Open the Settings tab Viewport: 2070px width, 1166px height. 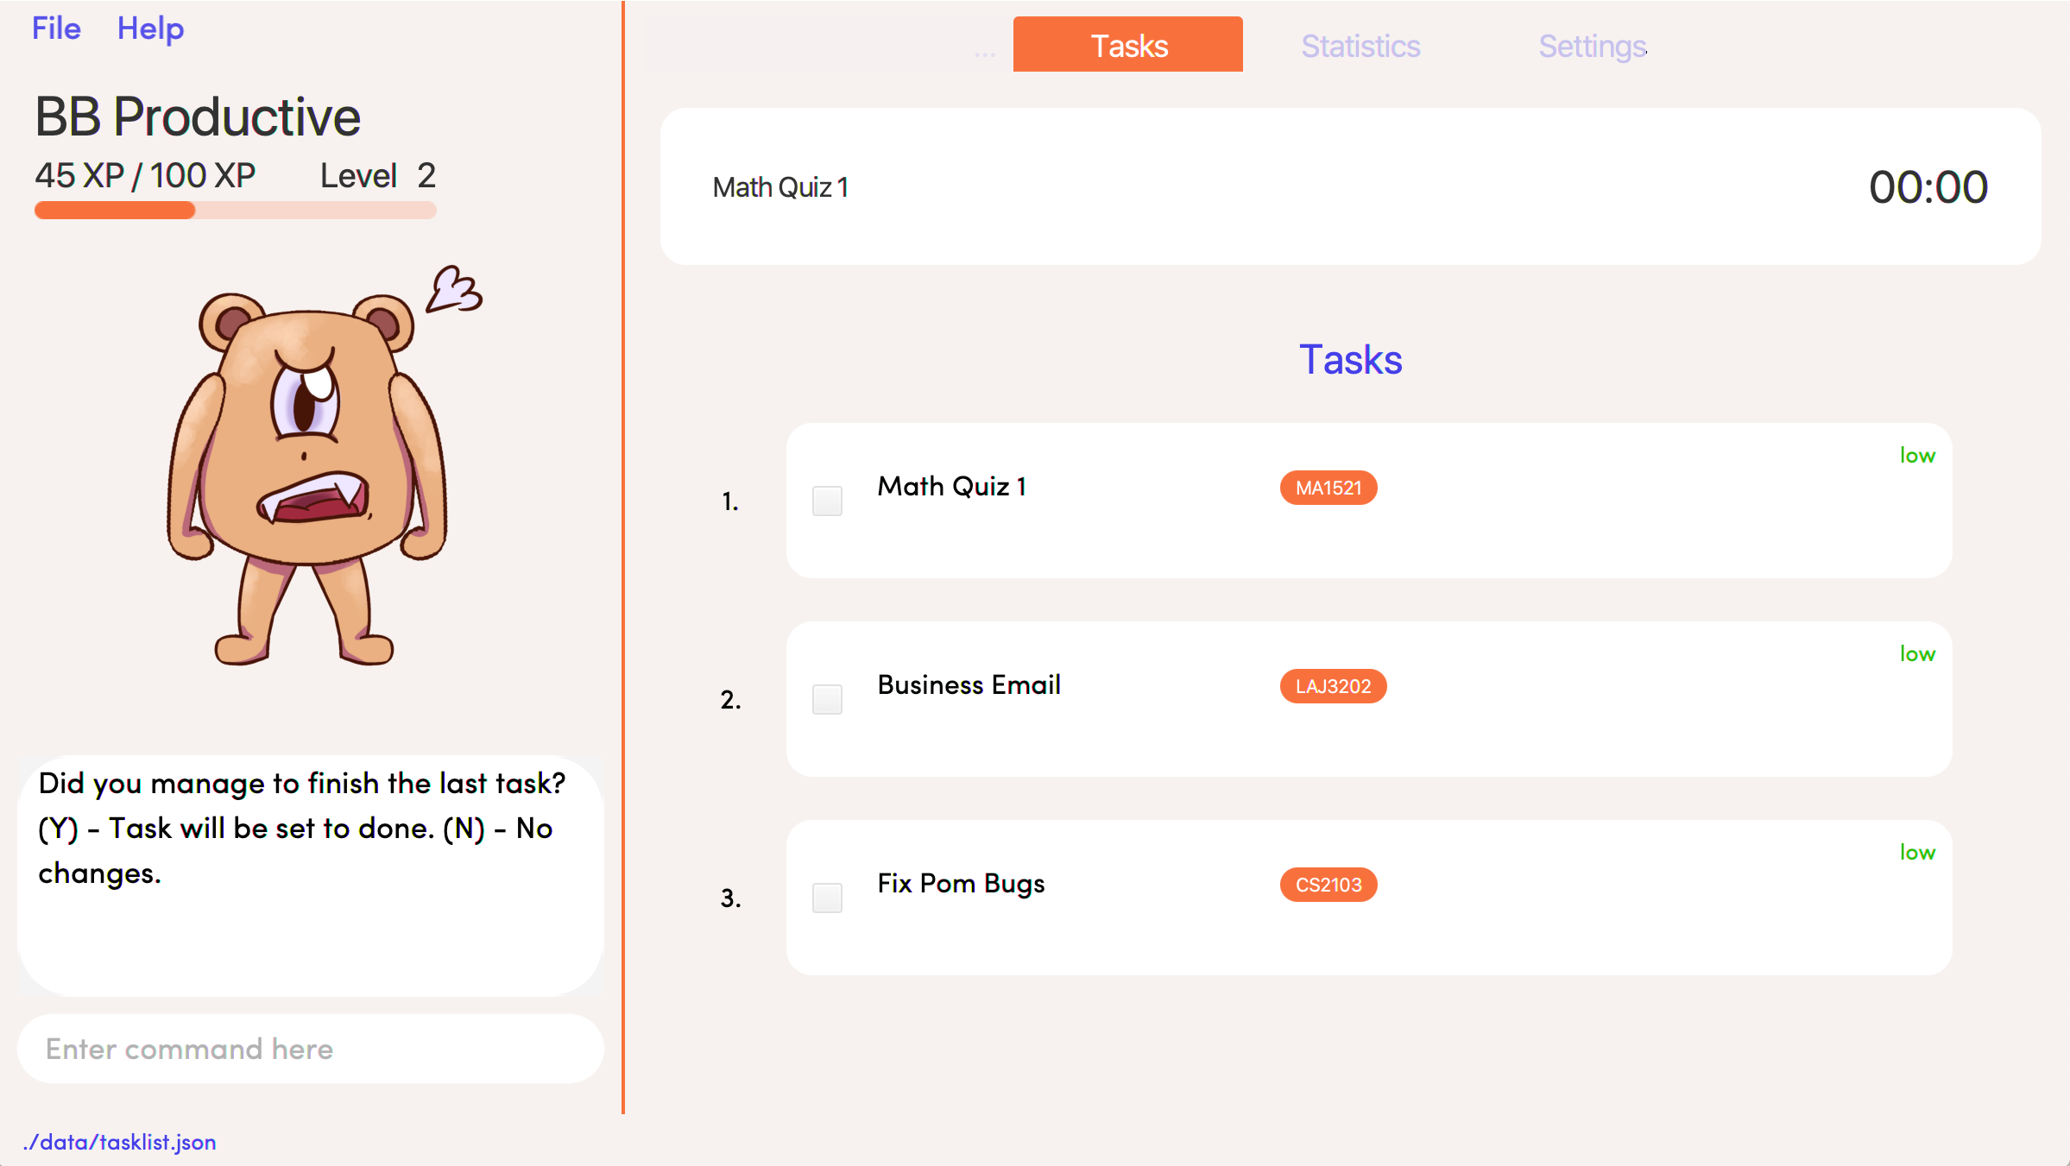1591,46
